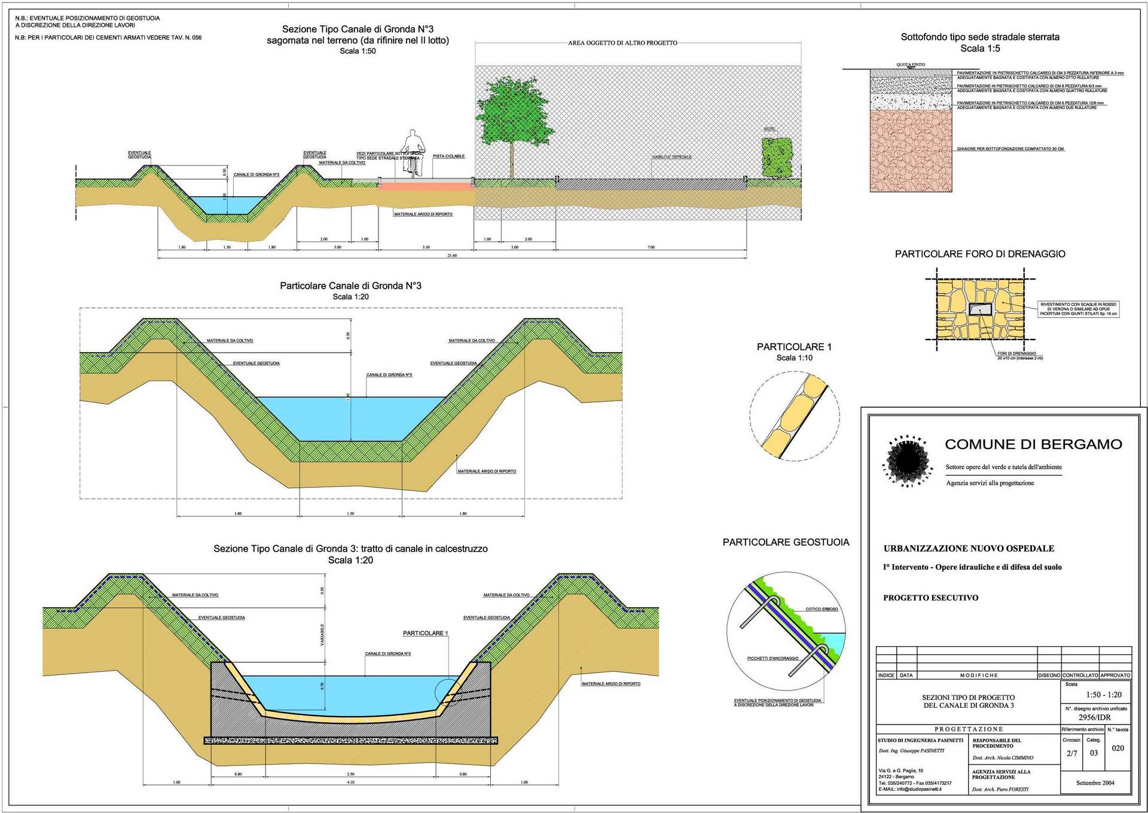Select 'URBANIZZAZIONE NUOVO OSPEDALE' text
This screenshot has height=813, width=1148.
[x=969, y=548]
